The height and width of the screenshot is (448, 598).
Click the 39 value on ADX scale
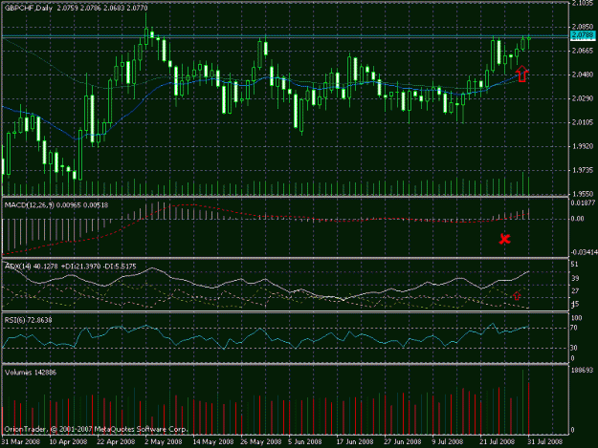(575, 278)
